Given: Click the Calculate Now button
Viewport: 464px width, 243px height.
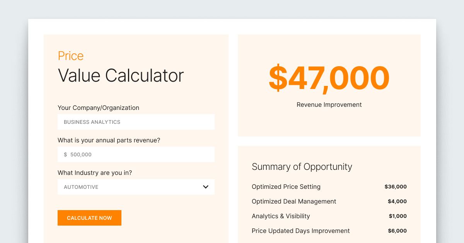Looking at the screenshot, I should click(x=89, y=218).
